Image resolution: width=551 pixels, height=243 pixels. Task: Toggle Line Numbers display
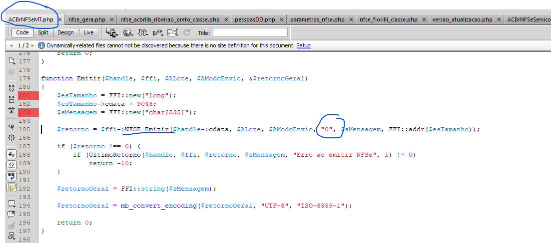[11, 154]
